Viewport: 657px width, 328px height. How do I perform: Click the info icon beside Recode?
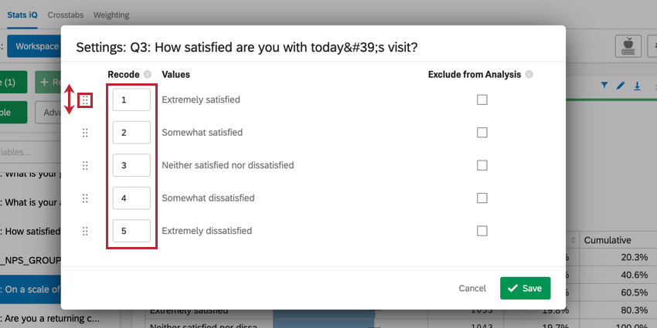pyautogui.click(x=148, y=75)
